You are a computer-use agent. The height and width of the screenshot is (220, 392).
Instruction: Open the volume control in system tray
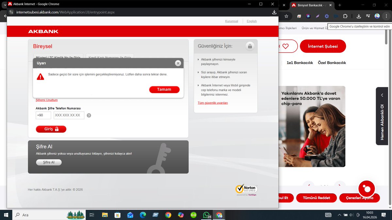pos(351,215)
